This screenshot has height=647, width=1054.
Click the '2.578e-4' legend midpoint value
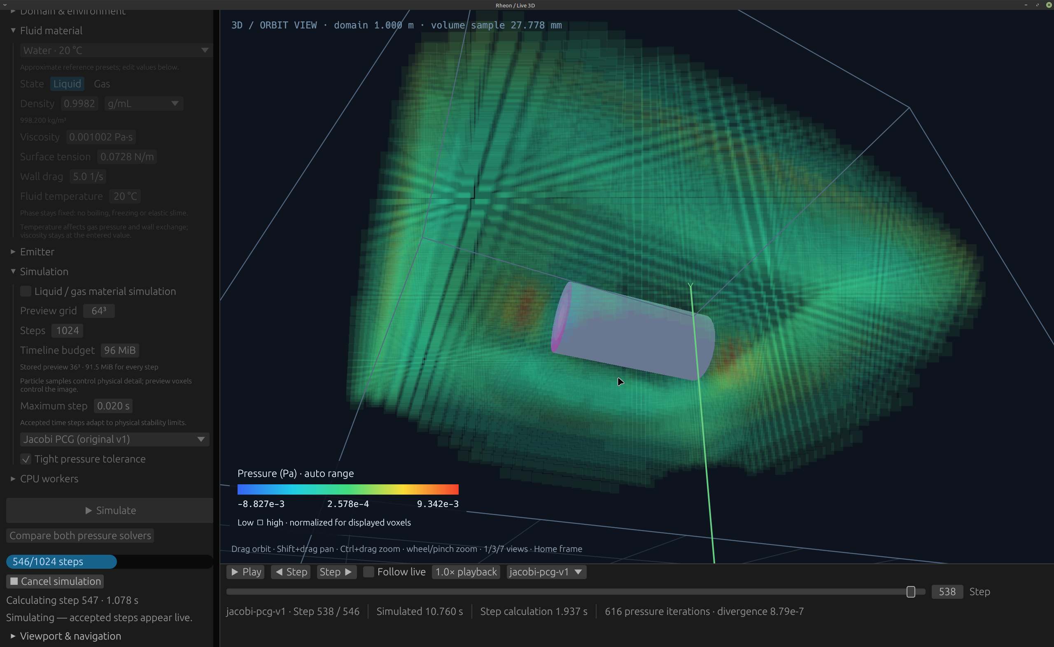348,504
